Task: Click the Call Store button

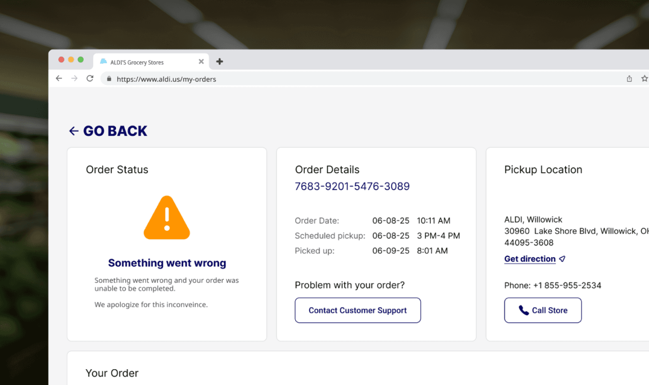Action: click(543, 310)
